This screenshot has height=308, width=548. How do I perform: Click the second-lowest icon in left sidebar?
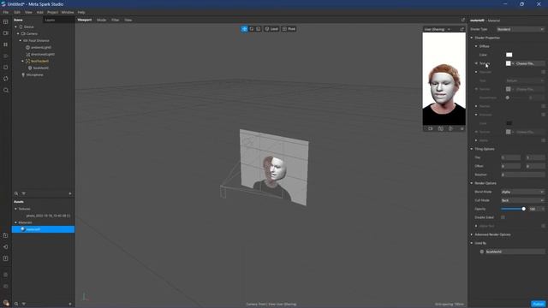click(6, 287)
